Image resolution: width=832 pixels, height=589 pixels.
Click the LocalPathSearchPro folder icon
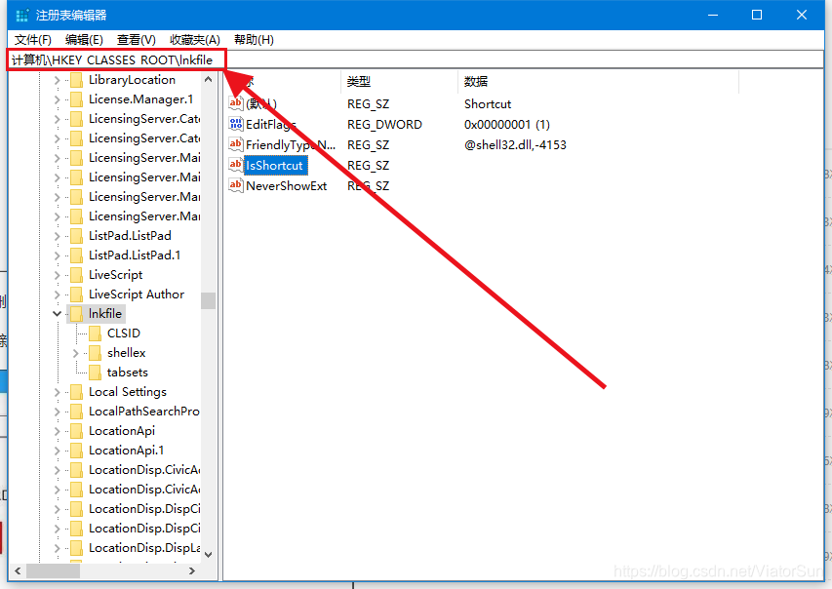point(76,412)
